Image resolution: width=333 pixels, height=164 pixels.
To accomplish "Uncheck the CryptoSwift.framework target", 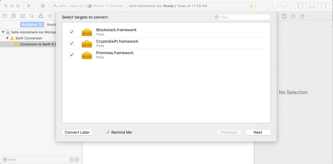I will [x=72, y=43].
